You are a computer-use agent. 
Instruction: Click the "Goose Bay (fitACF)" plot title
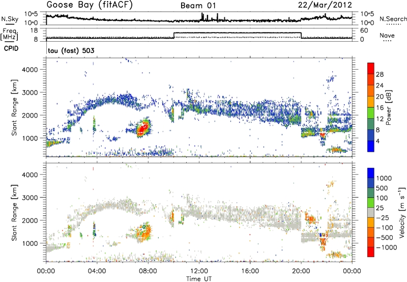tap(90, 5)
